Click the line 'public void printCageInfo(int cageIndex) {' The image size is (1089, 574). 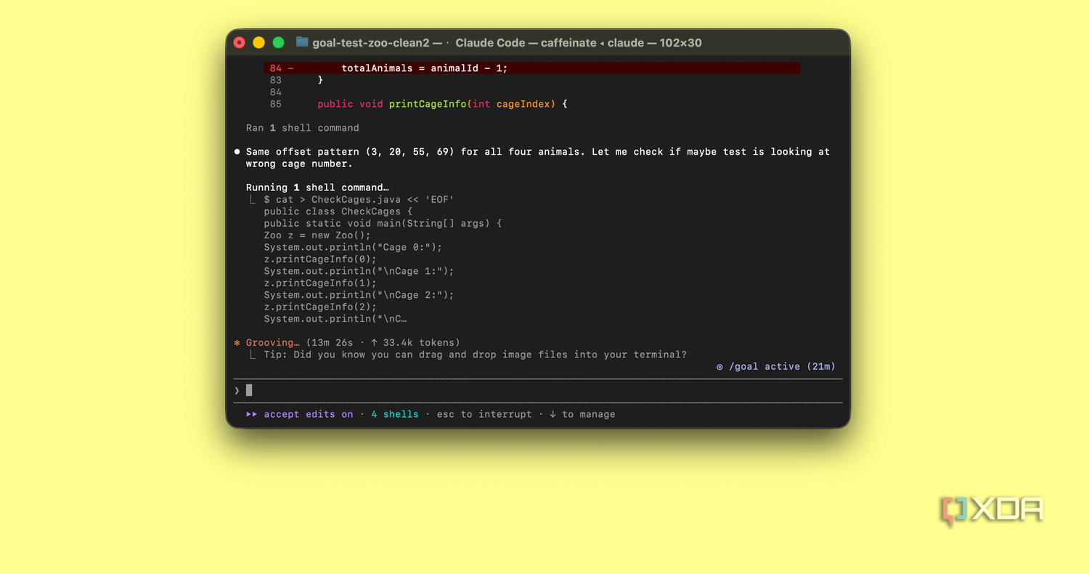442,104
